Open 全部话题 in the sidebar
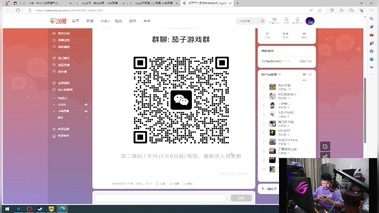379x213 pixels. tap(62, 129)
